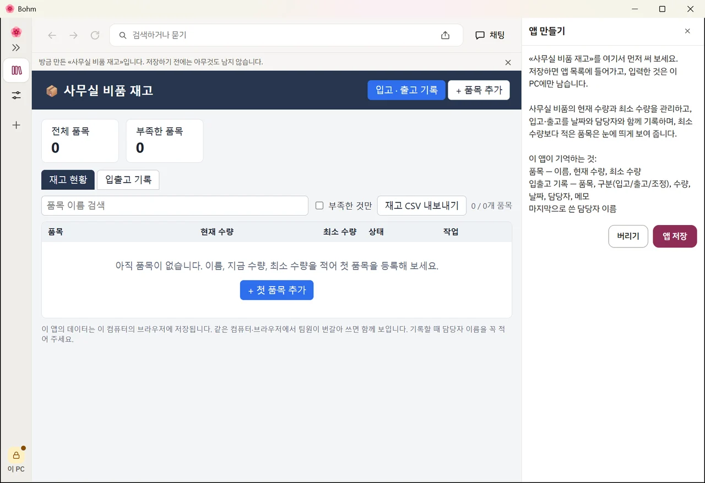Click the 품목 column header

pyautogui.click(x=56, y=232)
